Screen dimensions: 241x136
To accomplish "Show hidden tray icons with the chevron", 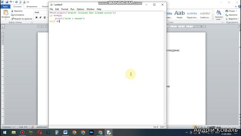I will [x=186, y=133].
